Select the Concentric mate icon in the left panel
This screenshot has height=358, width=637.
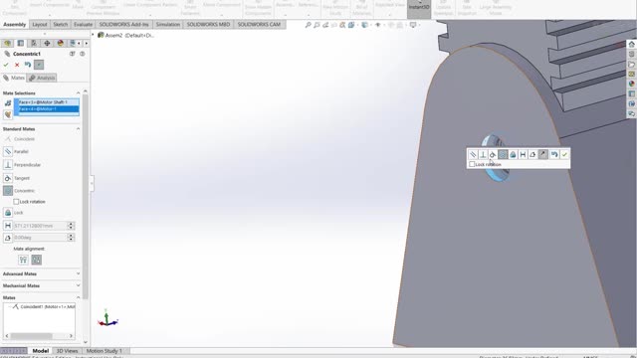point(8,190)
